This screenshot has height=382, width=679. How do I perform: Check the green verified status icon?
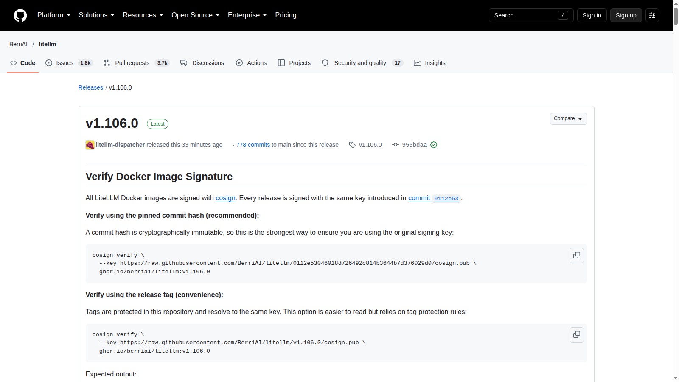tap(434, 145)
